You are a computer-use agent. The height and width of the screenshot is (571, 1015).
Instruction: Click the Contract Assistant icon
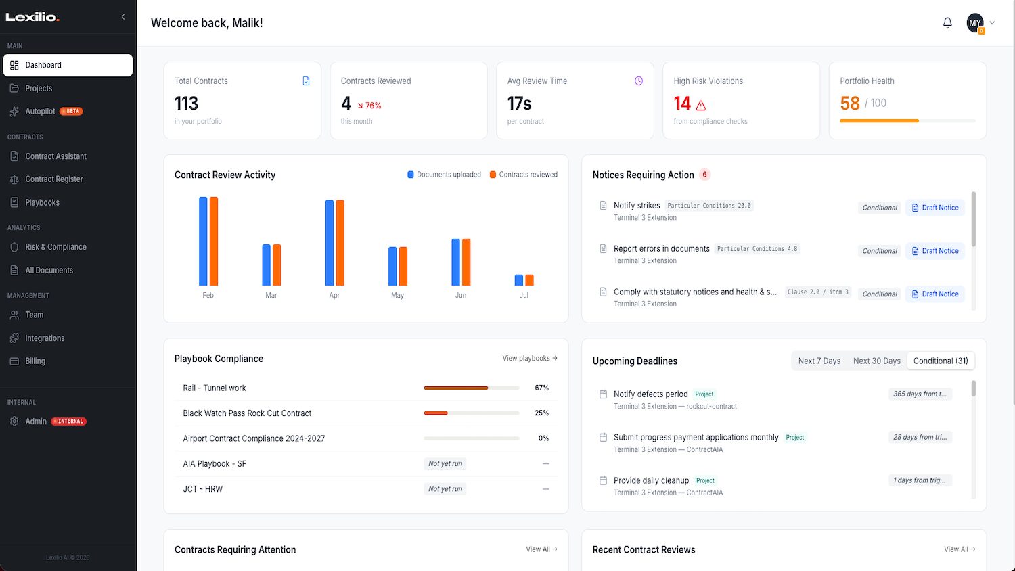(14, 156)
